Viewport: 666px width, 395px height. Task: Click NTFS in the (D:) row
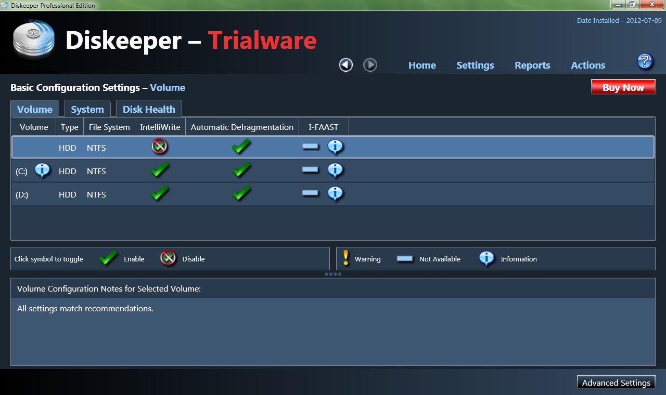(x=96, y=195)
